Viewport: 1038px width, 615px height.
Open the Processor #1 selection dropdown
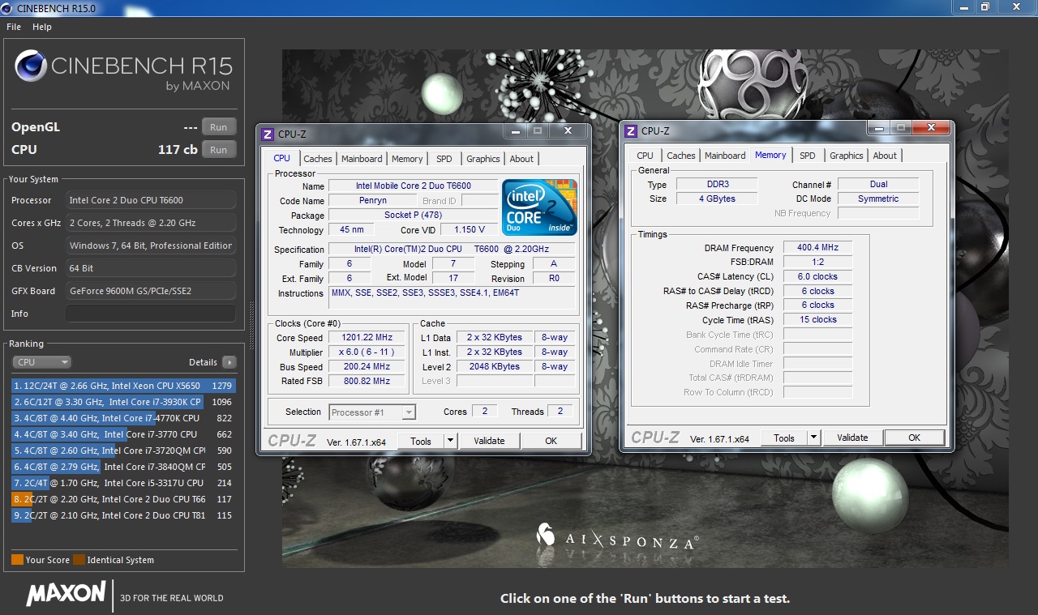coord(372,412)
